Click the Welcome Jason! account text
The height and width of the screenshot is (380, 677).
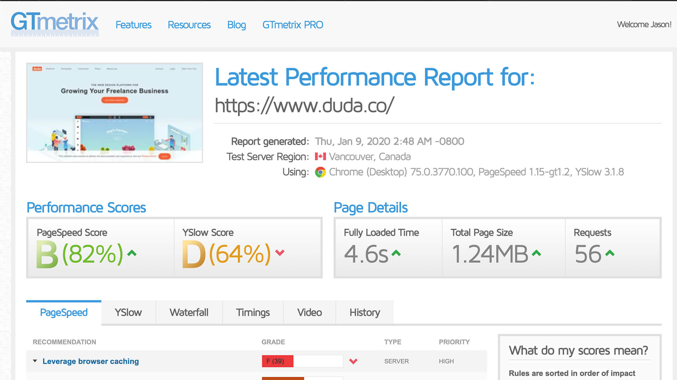point(644,24)
